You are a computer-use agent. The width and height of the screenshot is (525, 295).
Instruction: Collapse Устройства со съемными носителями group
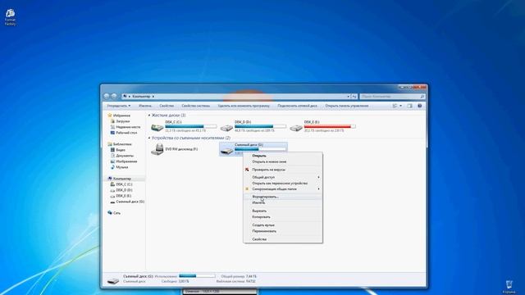point(149,138)
